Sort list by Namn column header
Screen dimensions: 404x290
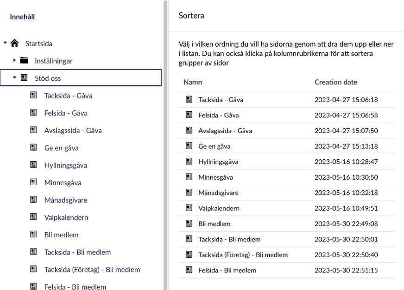(x=193, y=82)
